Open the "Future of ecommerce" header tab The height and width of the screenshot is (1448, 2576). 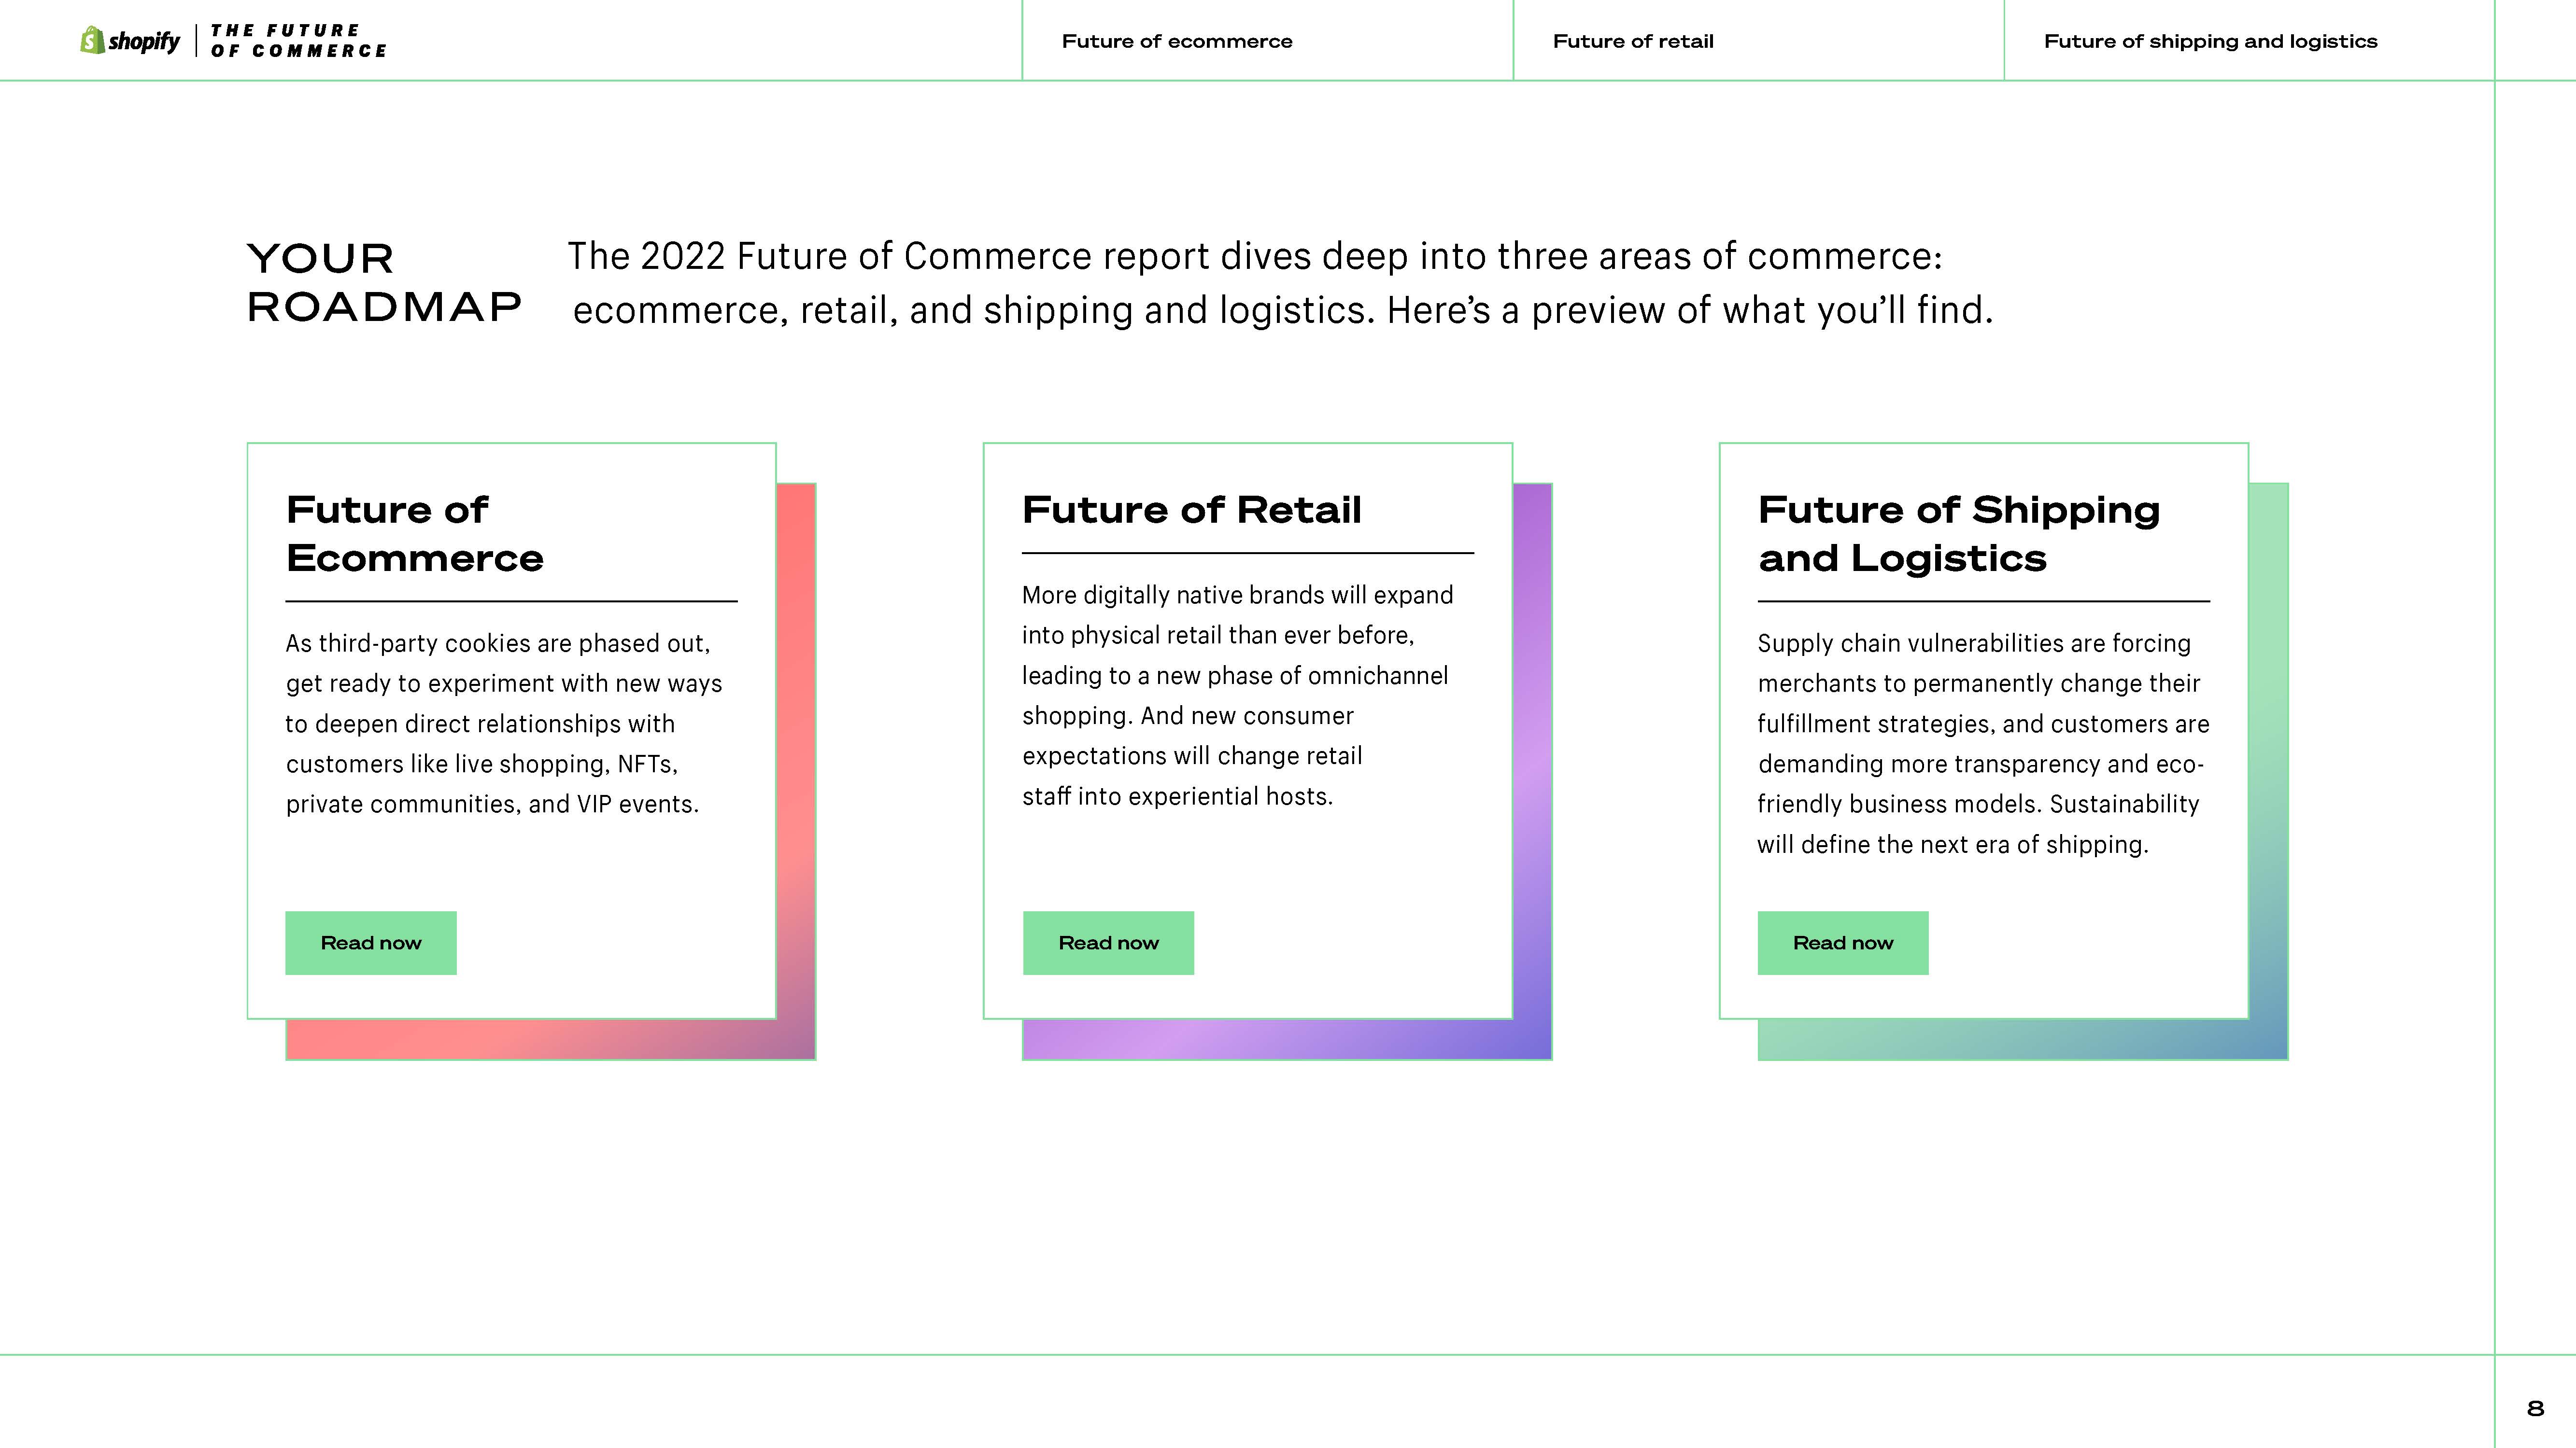coord(1176,41)
